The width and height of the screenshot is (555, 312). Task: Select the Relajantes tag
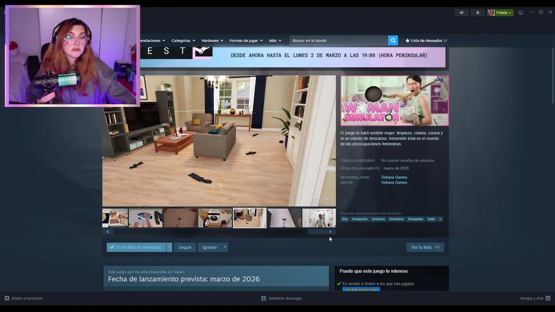[x=415, y=219]
